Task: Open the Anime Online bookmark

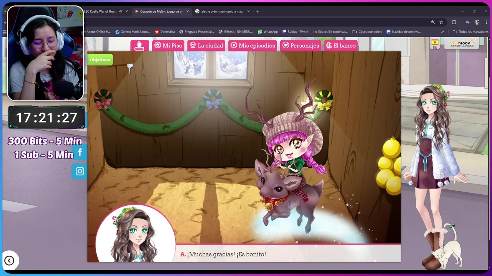Action: click(x=98, y=32)
